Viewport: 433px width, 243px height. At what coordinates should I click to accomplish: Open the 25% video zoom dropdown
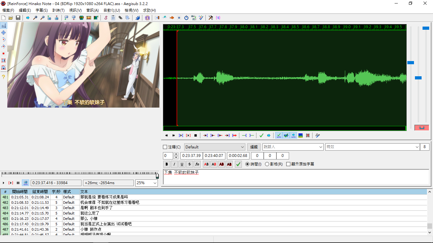pyautogui.click(x=146, y=183)
